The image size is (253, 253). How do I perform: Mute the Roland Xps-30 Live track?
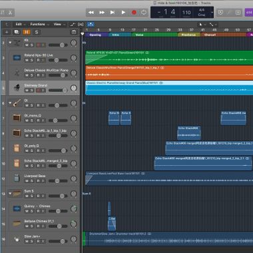pyautogui.click(x=27, y=60)
